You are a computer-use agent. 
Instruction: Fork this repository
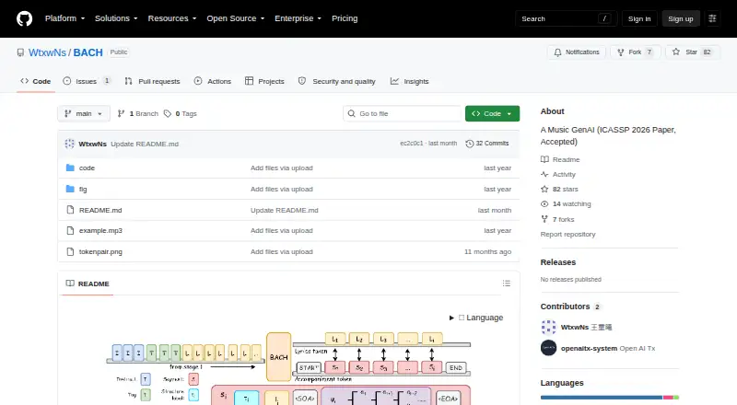pyautogui.click(x=636, y=52)
